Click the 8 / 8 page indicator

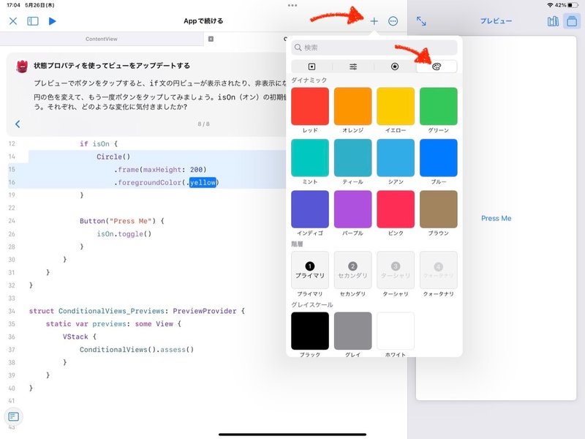(204, 124)
